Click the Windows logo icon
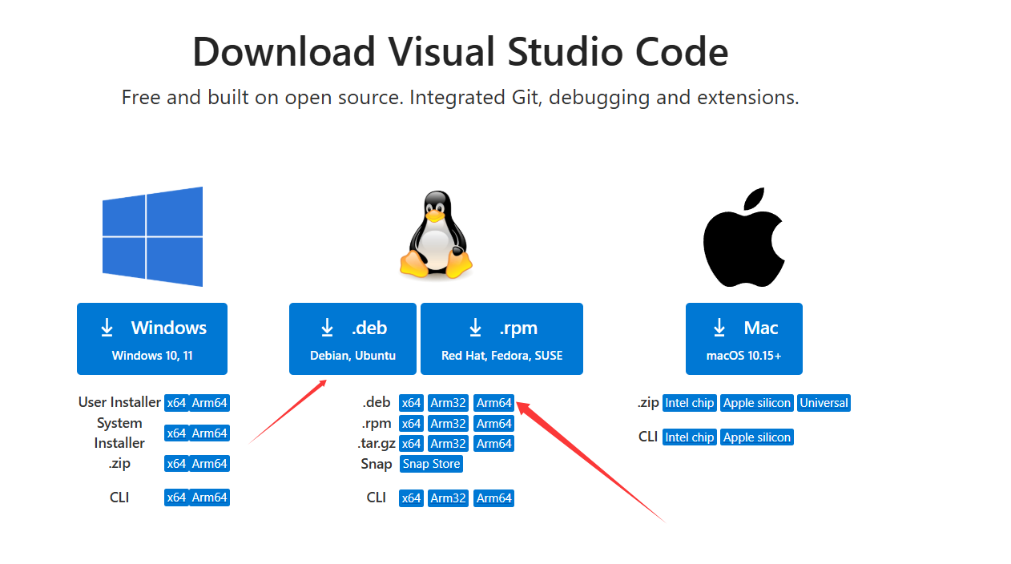Screen dimensions: 1011x564 coord(152,236)
